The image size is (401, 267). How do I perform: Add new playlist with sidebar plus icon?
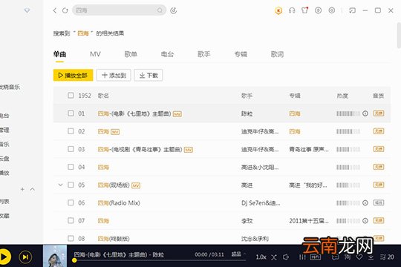tap(22, 189)
